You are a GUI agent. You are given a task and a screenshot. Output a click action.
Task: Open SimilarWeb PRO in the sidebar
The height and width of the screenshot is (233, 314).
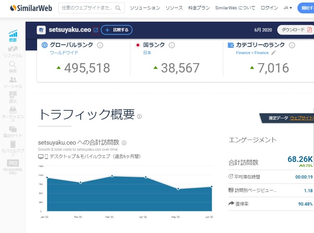(13, 167)
